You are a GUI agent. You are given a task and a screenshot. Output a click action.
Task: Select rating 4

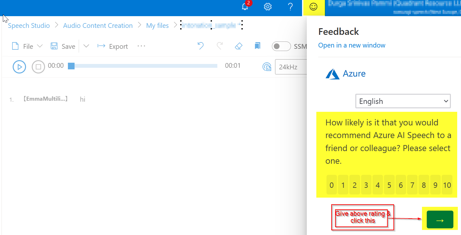378,185
